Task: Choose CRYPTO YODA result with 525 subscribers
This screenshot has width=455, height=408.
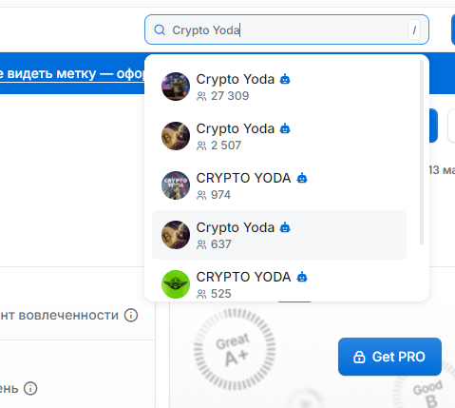Action: 279,284
